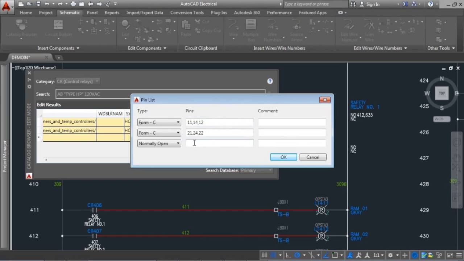464x261 pixels.
Task: Switch to the Reports ribbon tab
Action: pyautogui.click(x=112, y=12)
